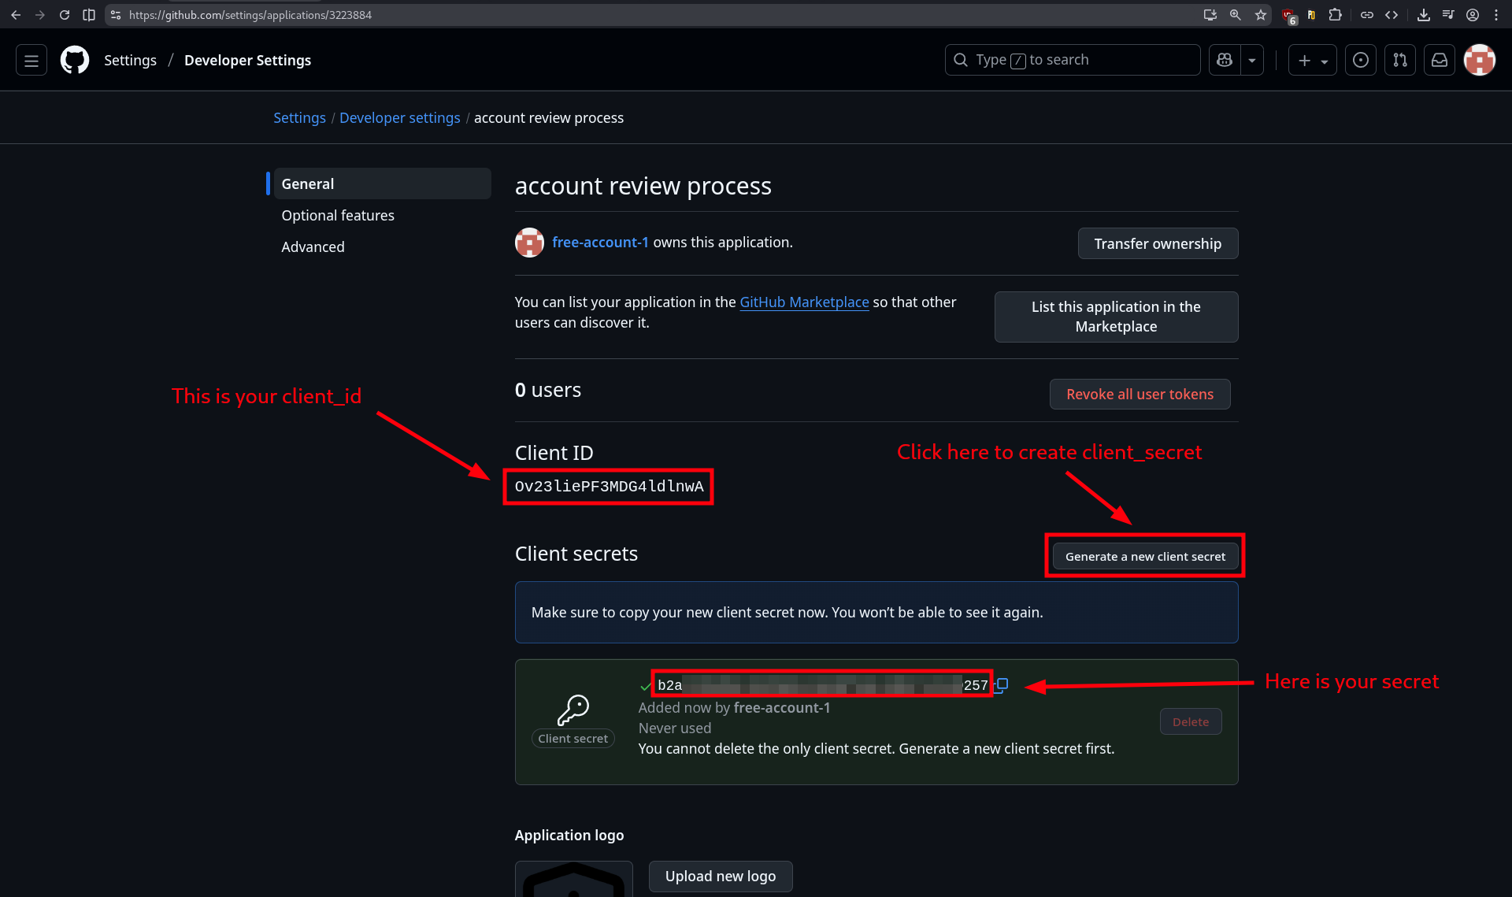The width and height of the screenshot is (1512, 897).
Task: Open the Advanced settings section
Action: click(313, 246)
